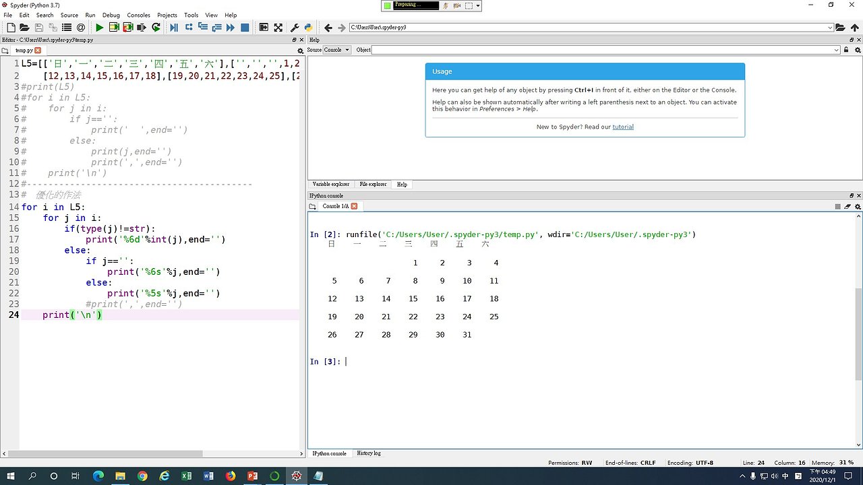Go back with the left arrow icon

(x=328, y=28)
